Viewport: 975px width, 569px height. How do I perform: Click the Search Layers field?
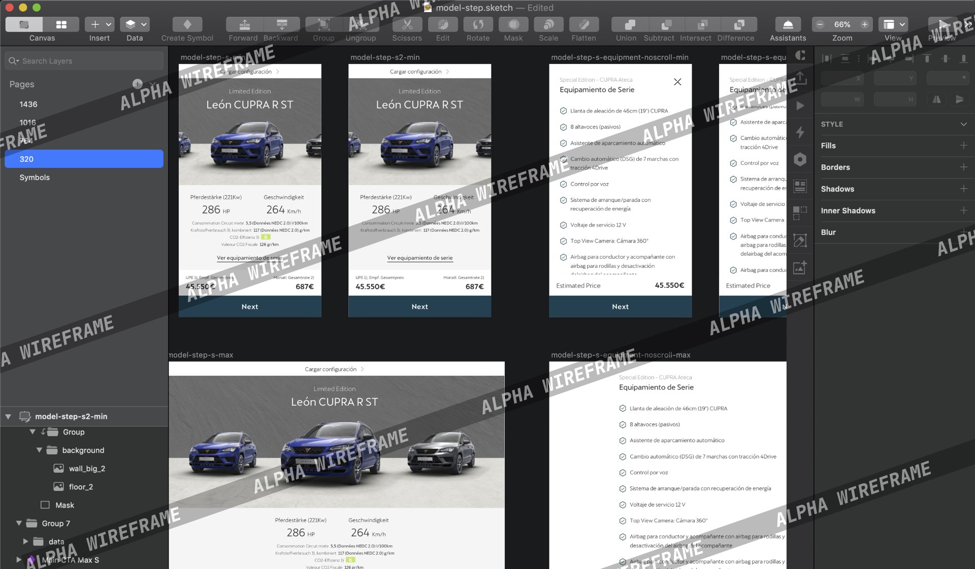click(x=84, y=61)
